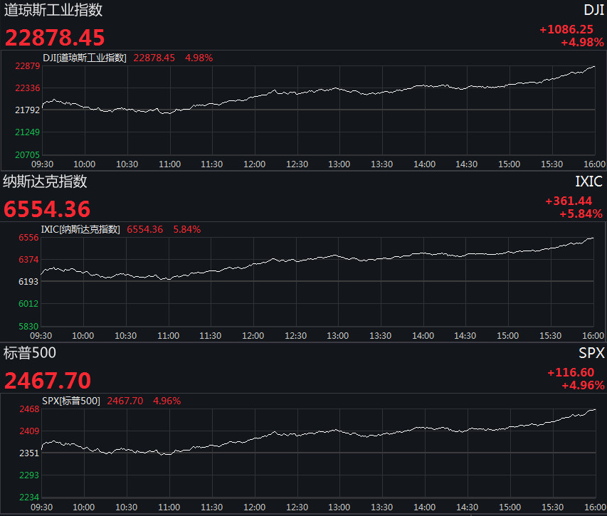607x516 pixels.
Task: Click the small 2467.70 in SPX legend
Action: [125, 401]
